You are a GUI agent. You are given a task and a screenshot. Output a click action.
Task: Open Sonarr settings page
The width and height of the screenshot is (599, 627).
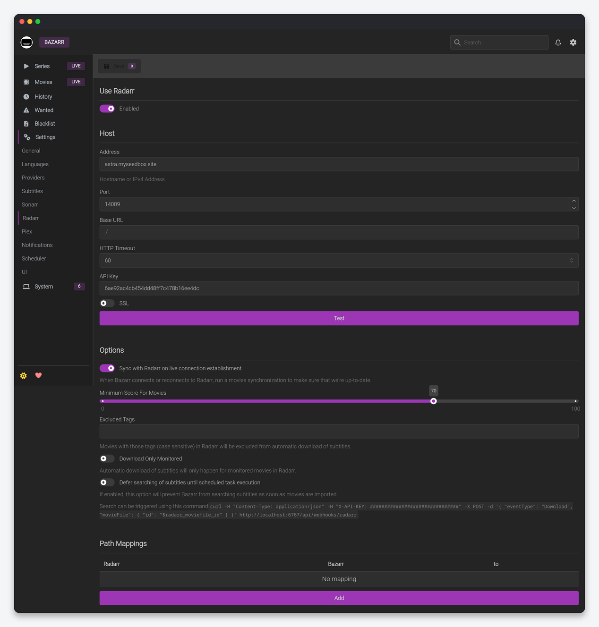30,204
